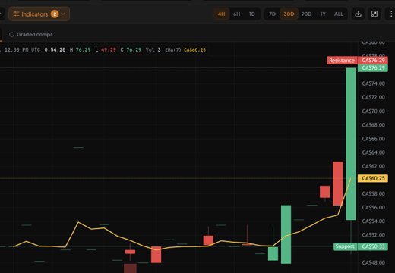Open the more options kebab menu
395x273 pixels.
(x=391, y=14)
